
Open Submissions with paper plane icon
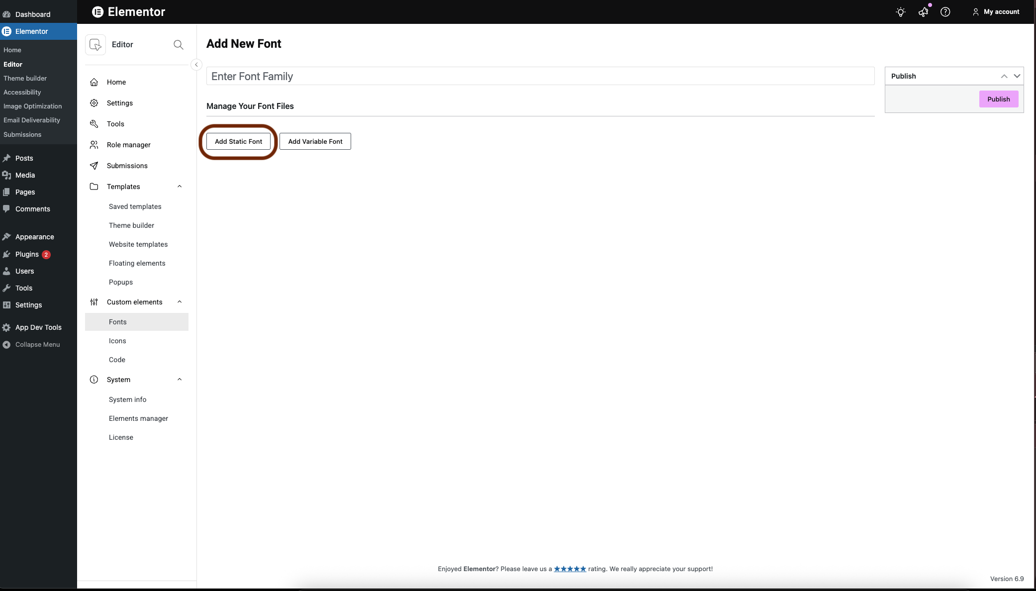coord(127,166)
